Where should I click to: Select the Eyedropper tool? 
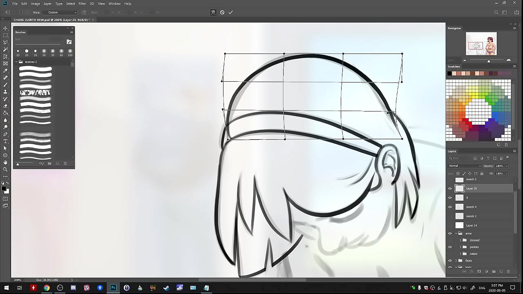[x=5, y=71]
